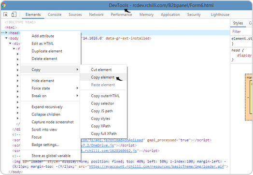The width and height of the screenshot is (253, 175).
Task: Switch to the Network tab
Action: (97, 15)
